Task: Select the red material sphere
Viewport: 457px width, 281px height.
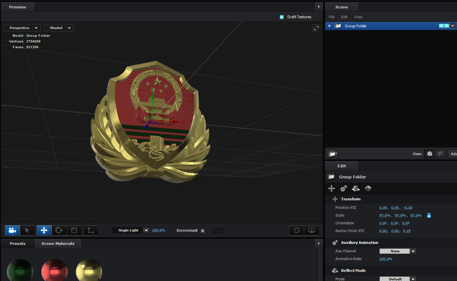Action: click(x=54, y=271)
